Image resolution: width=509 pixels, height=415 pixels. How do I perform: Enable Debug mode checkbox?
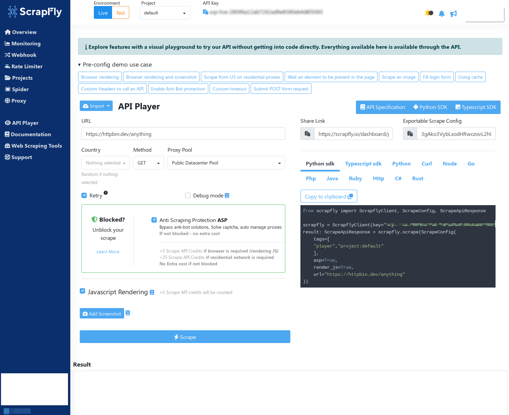(x=188, y=195)
